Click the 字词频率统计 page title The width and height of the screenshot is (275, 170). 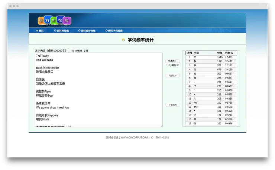click(140, 40)
